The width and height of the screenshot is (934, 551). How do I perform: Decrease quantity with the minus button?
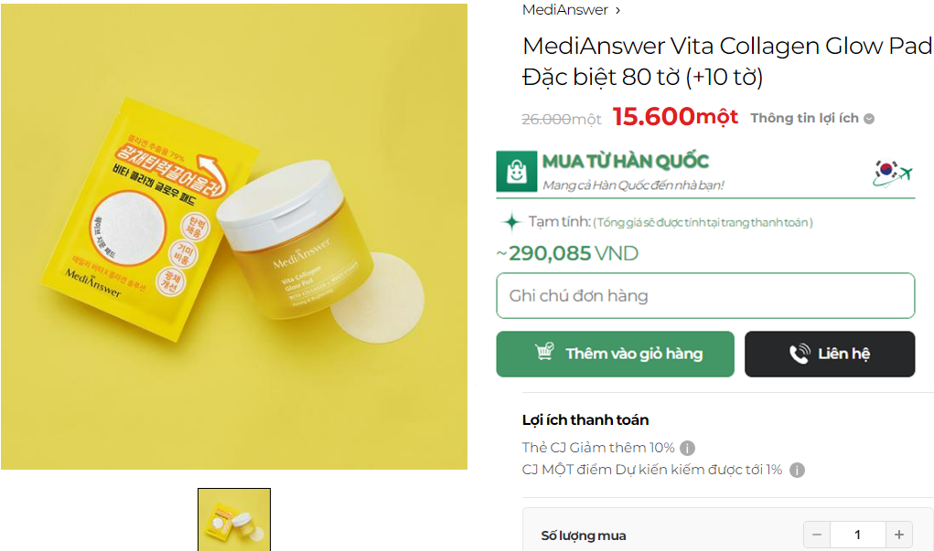817,535
